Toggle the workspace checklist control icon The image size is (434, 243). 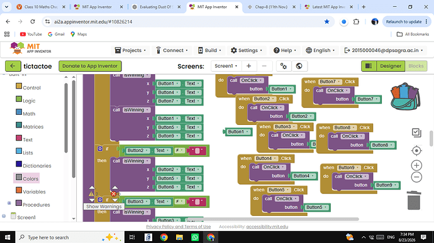pyautogui.click(x=416, y=132)
